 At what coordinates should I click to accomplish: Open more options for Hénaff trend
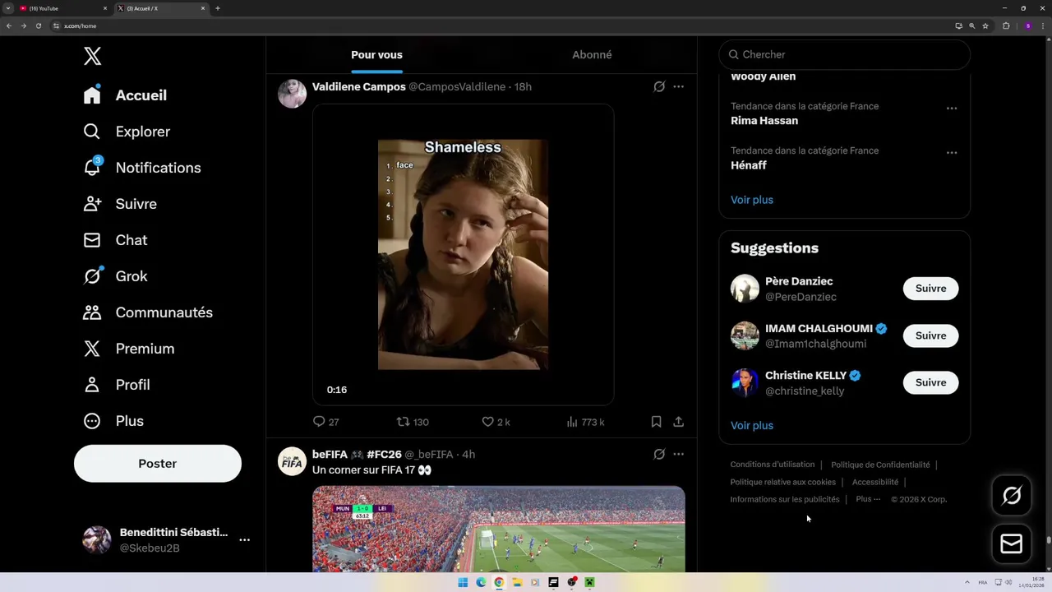pyautogui.click(x=951, y=153)
